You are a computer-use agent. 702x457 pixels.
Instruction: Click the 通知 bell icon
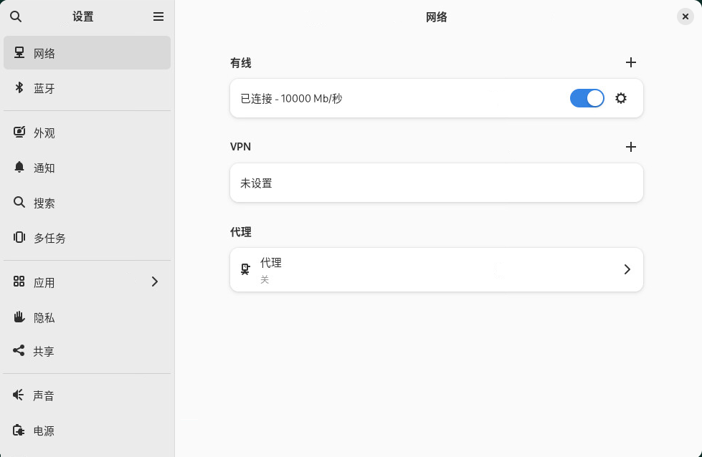tap(19, 168)
